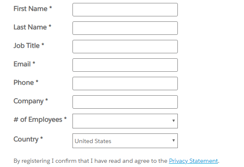
Task: Activate the Phone number input box
Action: tap(125, 83)
